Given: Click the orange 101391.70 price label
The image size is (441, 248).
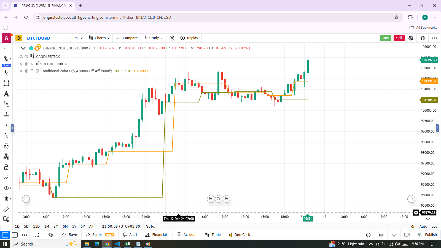Looking at the screenshot, I should click(x=429, y=81).
